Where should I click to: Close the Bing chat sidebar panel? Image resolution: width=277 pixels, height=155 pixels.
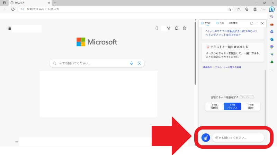pyautogui.click(x=262, y=23)
